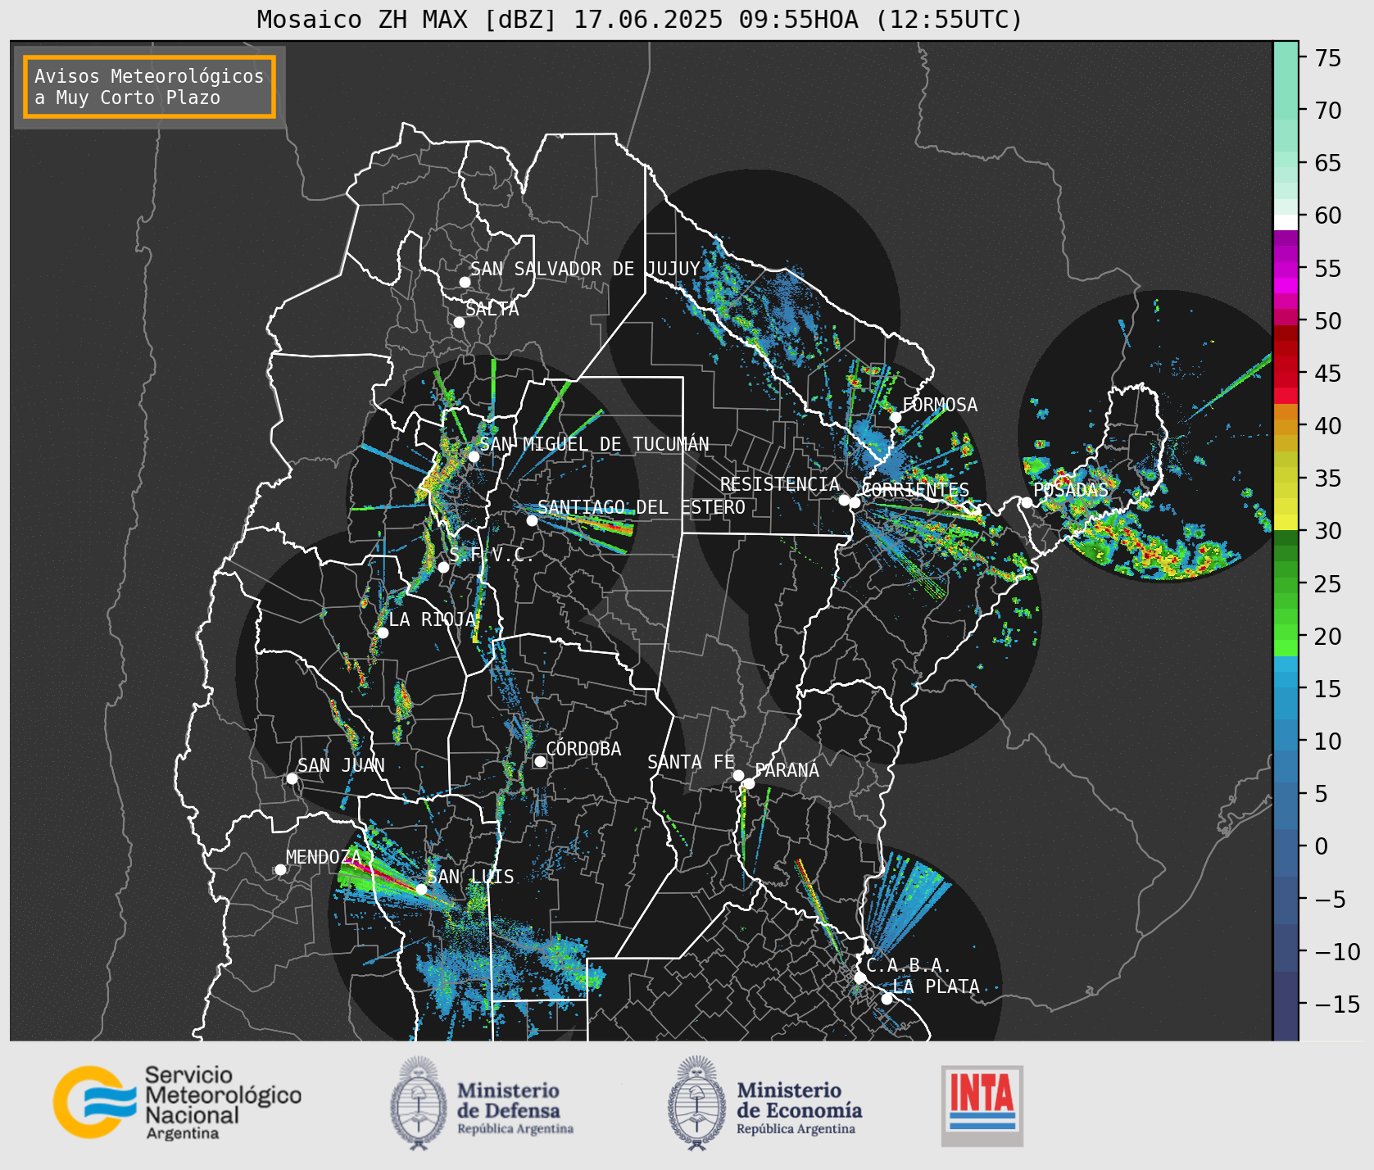The image size is (1374, 1170).
Task: Click the INTA logo
Action: point(982,1105)
